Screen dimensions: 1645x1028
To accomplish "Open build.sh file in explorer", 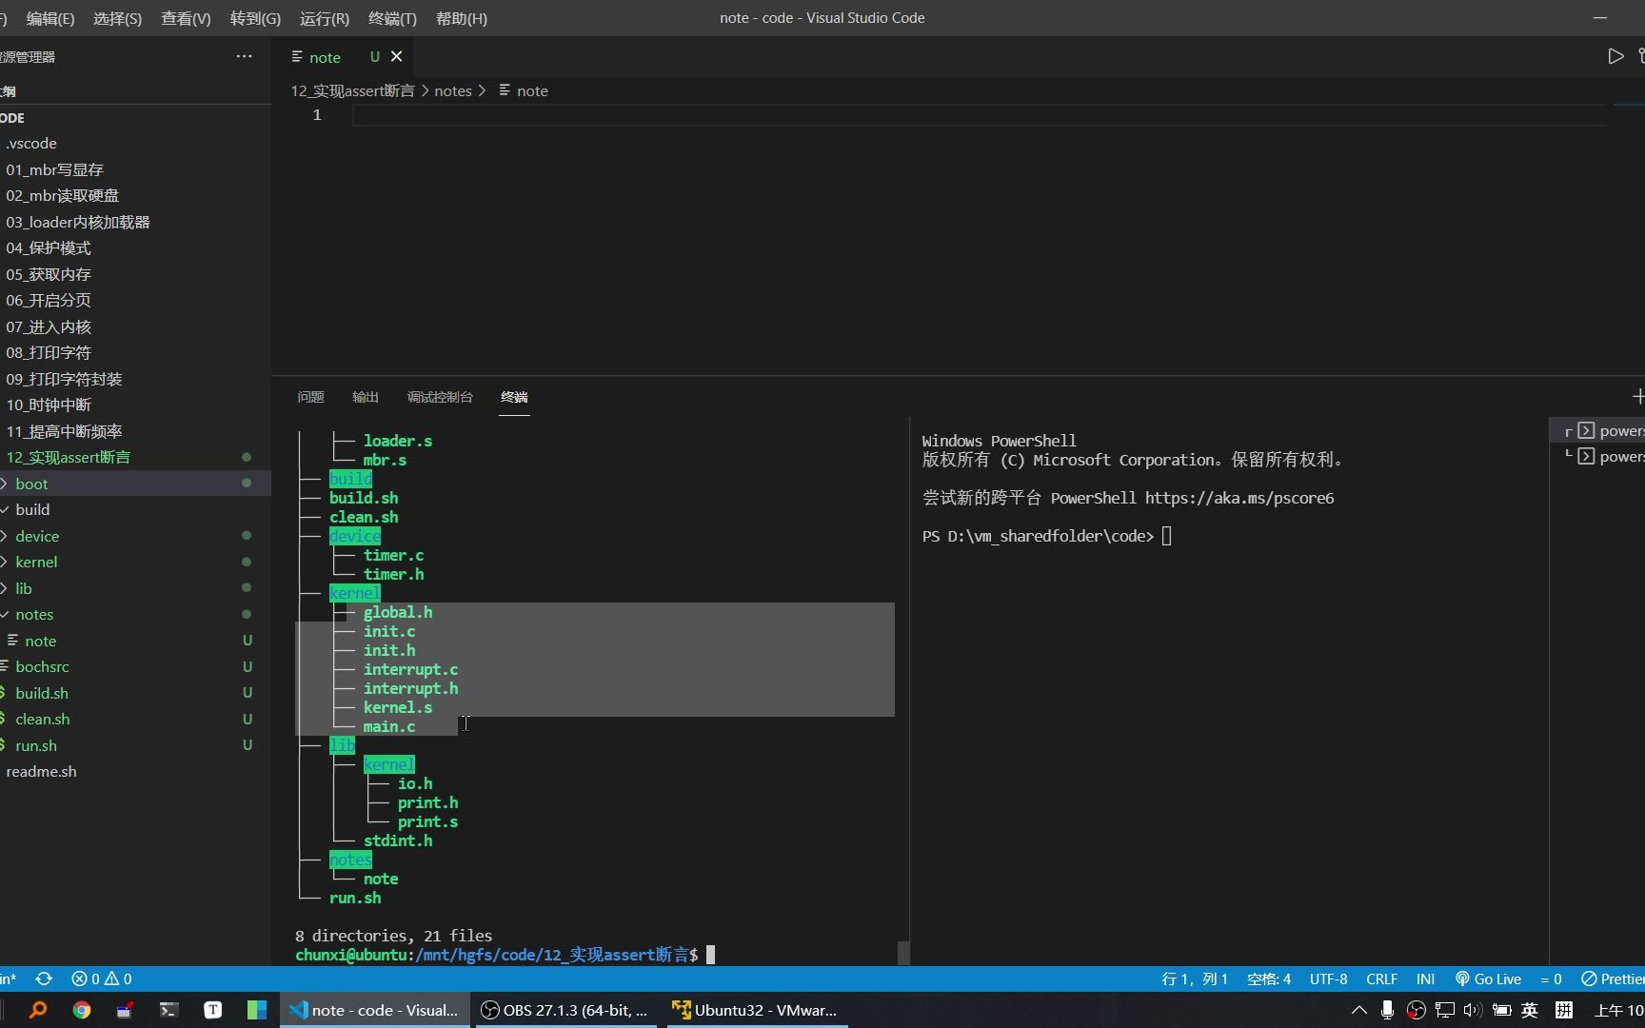I will pyautogui.click(x=135, y=693).
